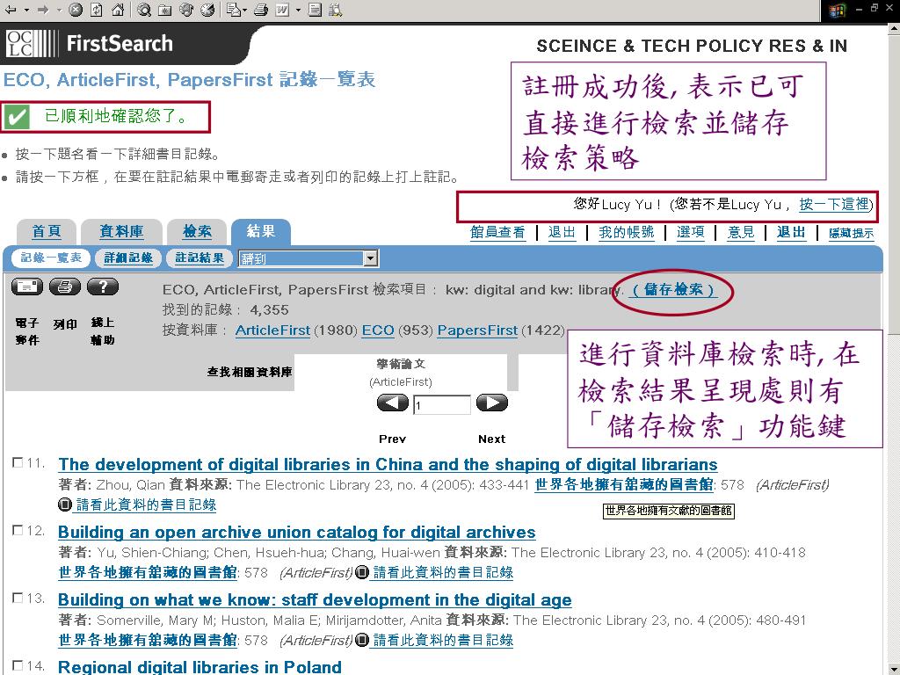The height and width of the screenshot is (675, 900).
Task: Refresh the page using the Refresh icon
Action: (x=97, y=10)
